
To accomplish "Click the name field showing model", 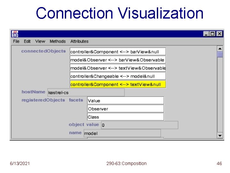I will click(x=122, y=133).
